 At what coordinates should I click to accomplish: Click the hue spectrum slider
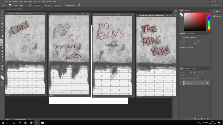(x=209, y=22)
